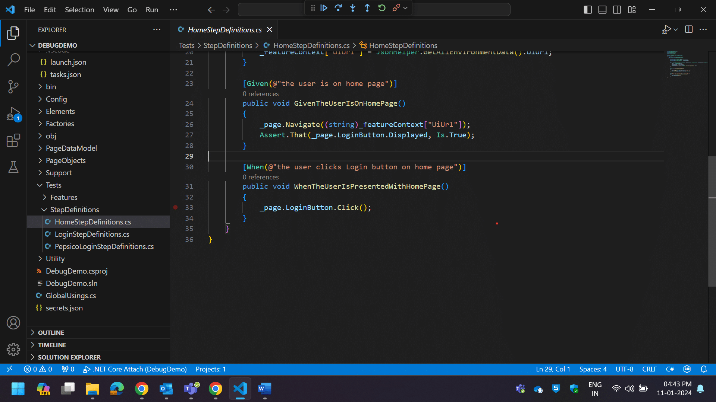Screen dimensions: 716x402
Task: Click Step Over in debug toolbar
Action: click(338, 8)
